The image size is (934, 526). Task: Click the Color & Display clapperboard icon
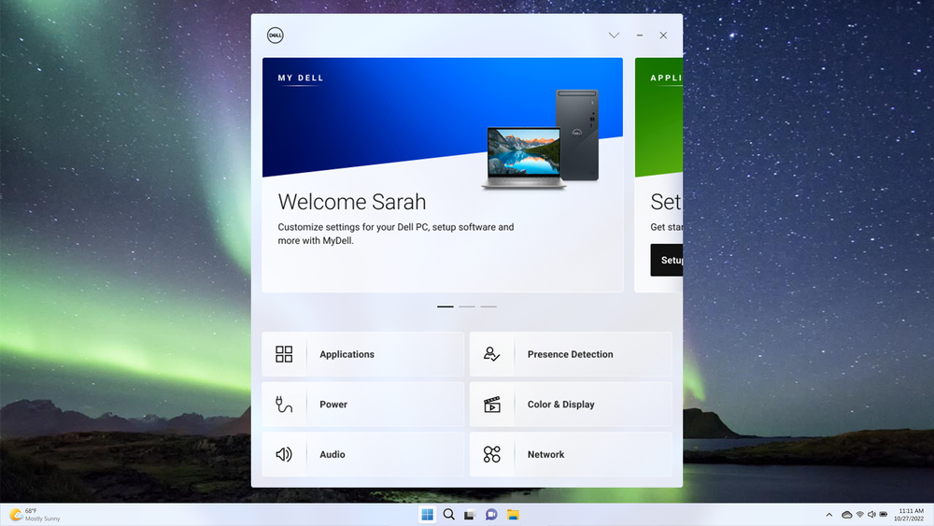[492, 404]
